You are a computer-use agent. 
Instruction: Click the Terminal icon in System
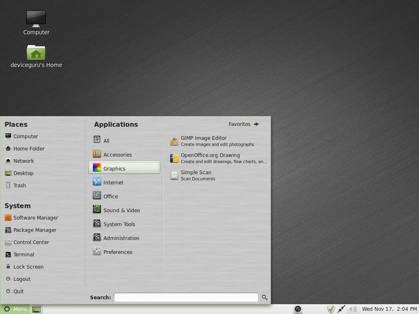click(x=8, y=254)
